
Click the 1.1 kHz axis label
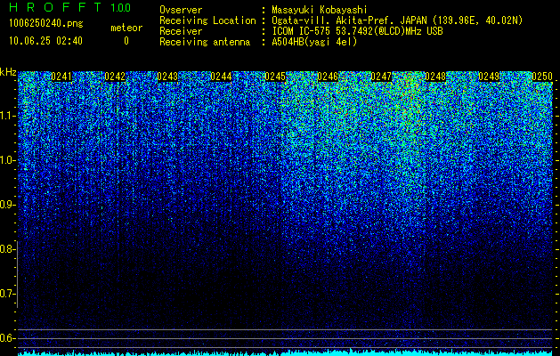coord(7,116)
